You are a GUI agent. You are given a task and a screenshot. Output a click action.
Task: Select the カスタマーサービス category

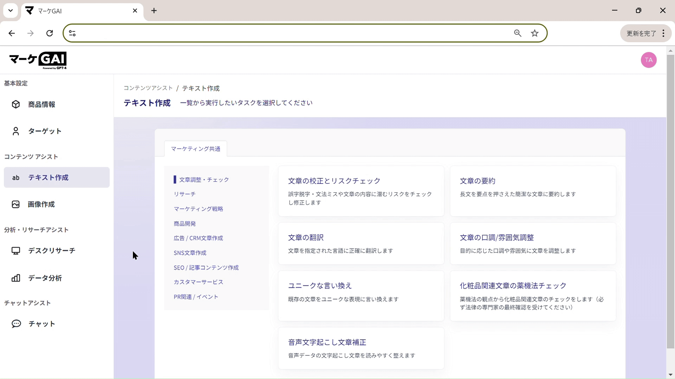coord(198,282)
